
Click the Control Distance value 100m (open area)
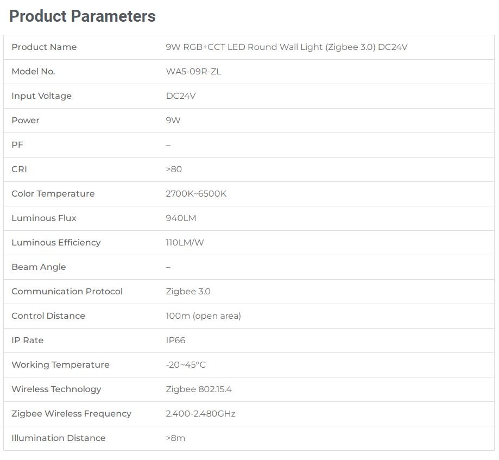[x=204, y=316]
